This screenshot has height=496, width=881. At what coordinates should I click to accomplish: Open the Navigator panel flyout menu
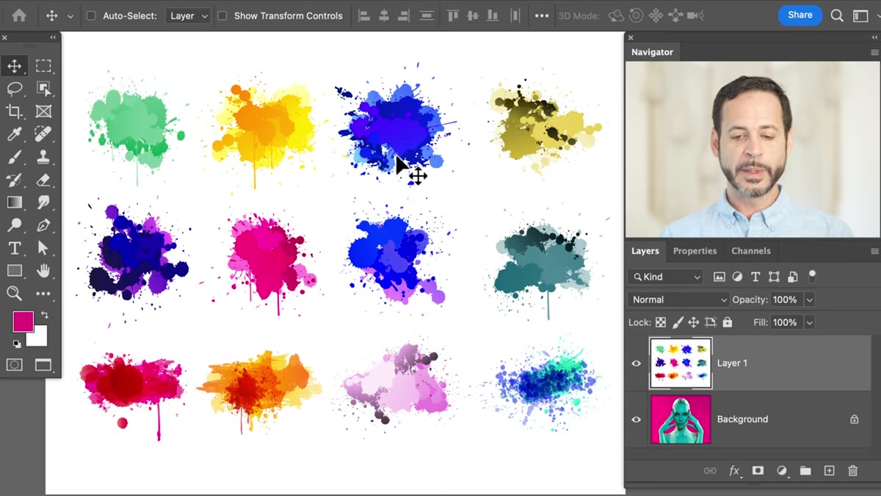click(874, 52)
